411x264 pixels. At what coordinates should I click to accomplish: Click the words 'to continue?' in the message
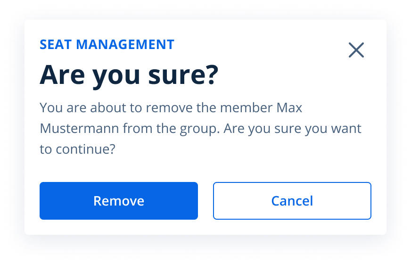(77, 149)
